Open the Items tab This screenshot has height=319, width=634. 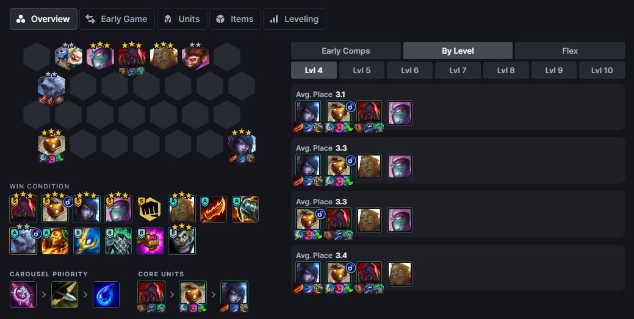click(x=235, y=19)
